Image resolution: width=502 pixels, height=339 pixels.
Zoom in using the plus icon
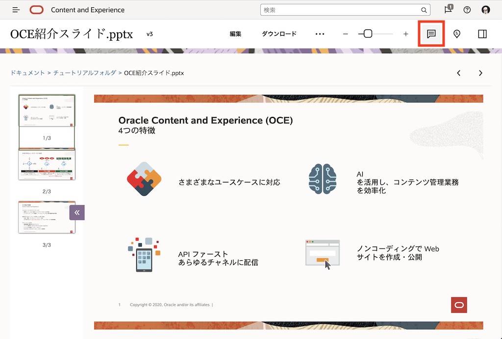[405, 34]
